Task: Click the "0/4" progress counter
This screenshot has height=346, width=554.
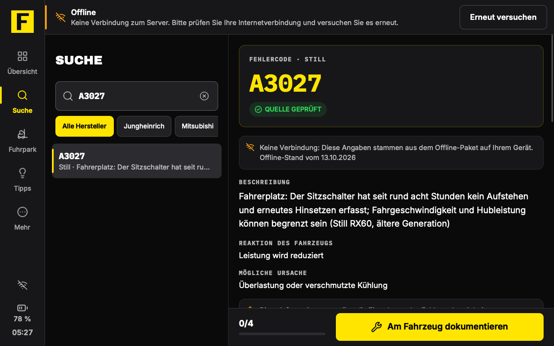Action: (246, 324)
